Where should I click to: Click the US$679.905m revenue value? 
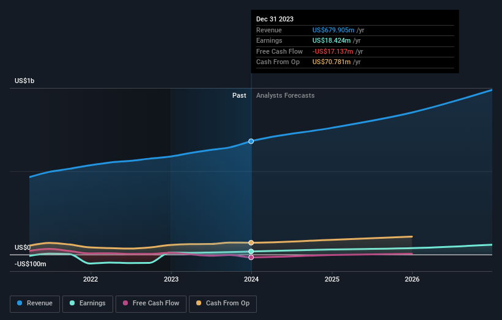pyautogui.click(x=333, y=30)
